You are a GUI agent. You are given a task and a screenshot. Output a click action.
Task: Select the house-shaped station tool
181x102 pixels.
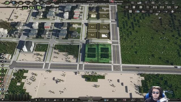pos(137,11)
